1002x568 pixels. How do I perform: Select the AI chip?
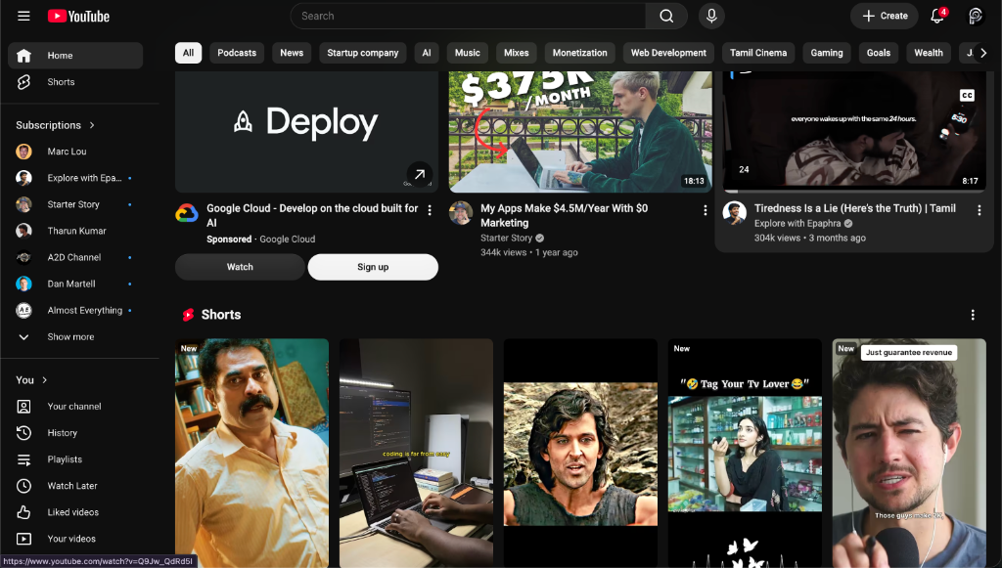(427, 53)
